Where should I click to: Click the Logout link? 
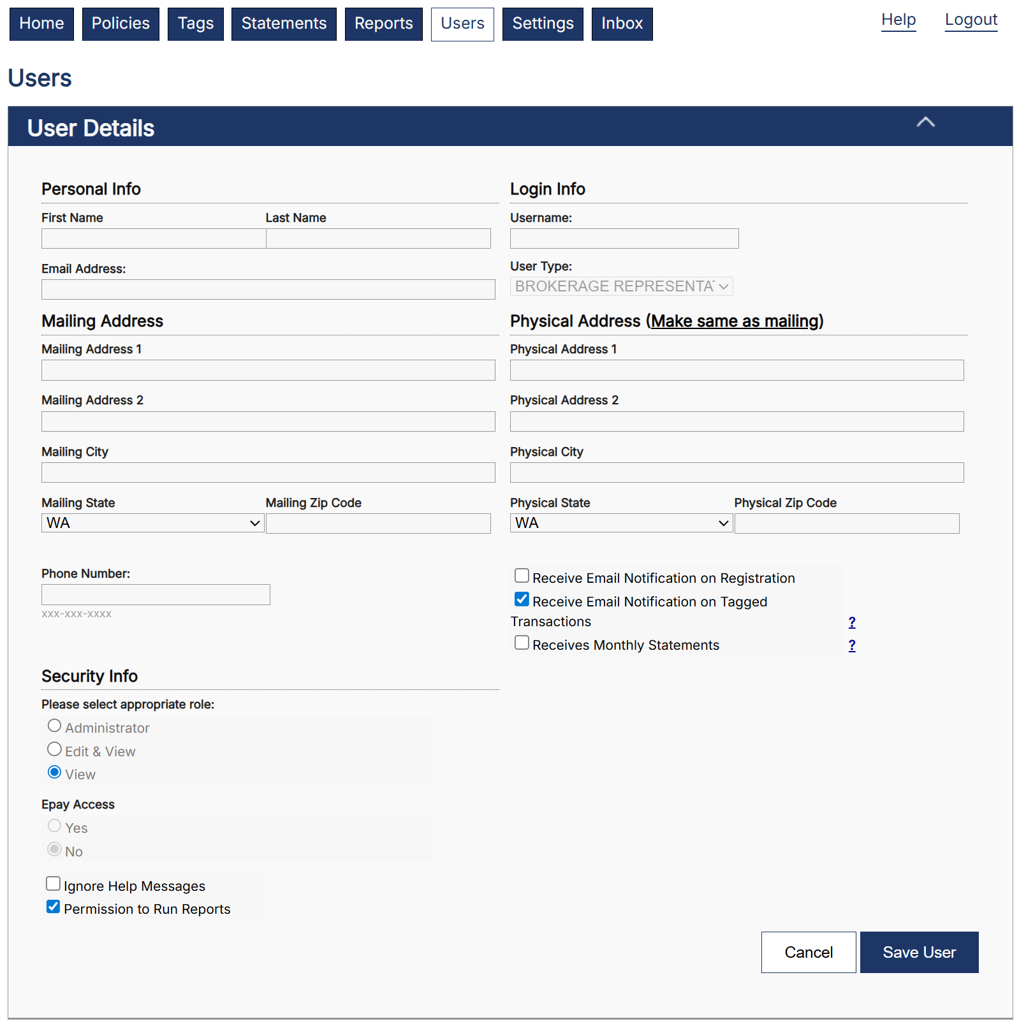click(971, 20)
